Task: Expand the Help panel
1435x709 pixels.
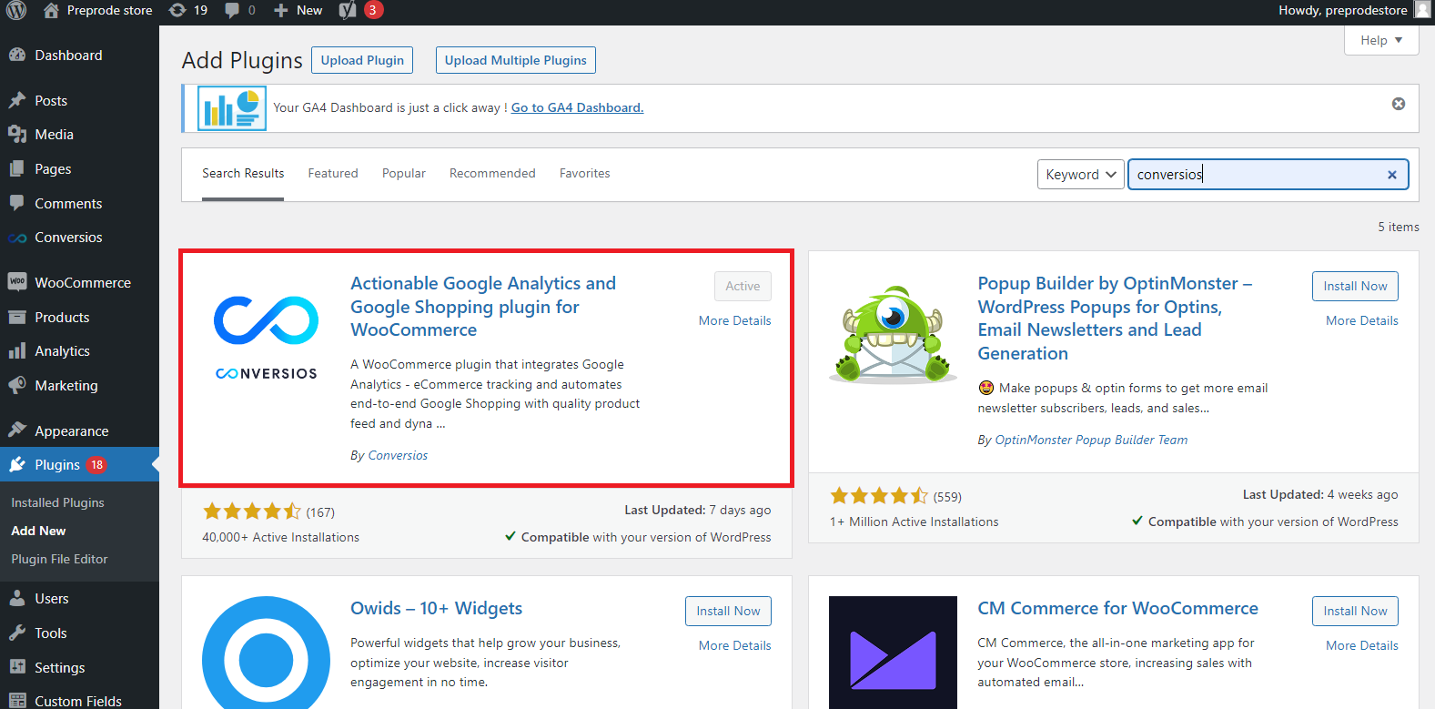Action: [1381, 40]
